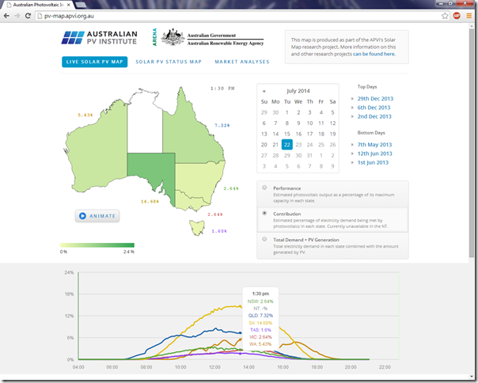Click the QLD: 7.32% entry in chart tooltip
The height and width of the screenshot is (383, 478).
tap(260, 315)
